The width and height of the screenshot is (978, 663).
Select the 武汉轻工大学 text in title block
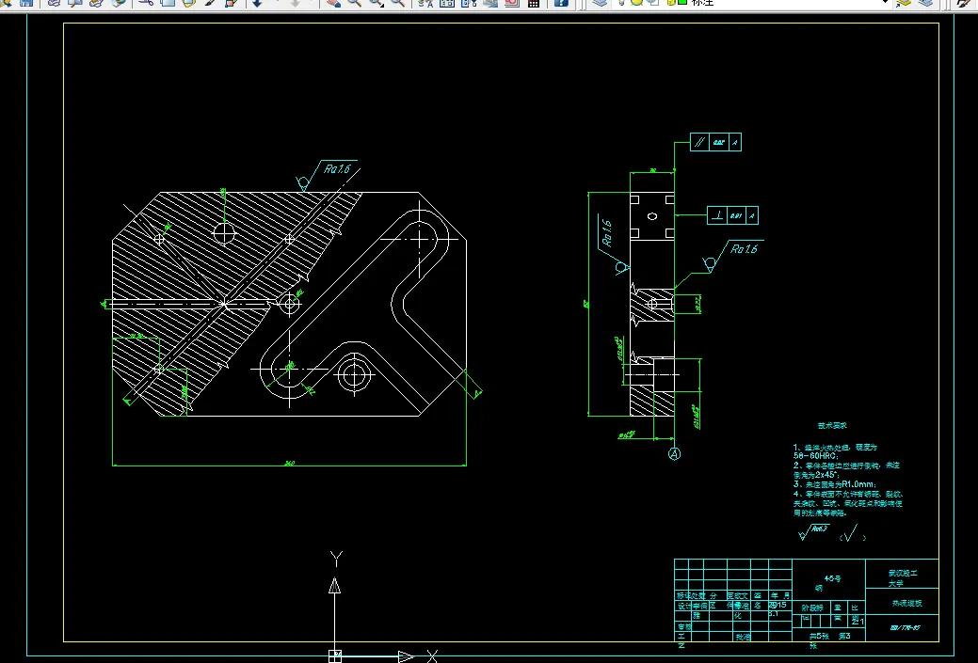903,577
